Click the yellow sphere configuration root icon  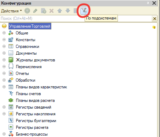click(x=4, y=26)
